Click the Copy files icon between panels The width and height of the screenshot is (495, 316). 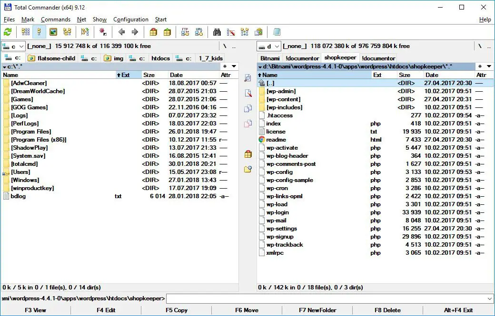pos(248,108)
